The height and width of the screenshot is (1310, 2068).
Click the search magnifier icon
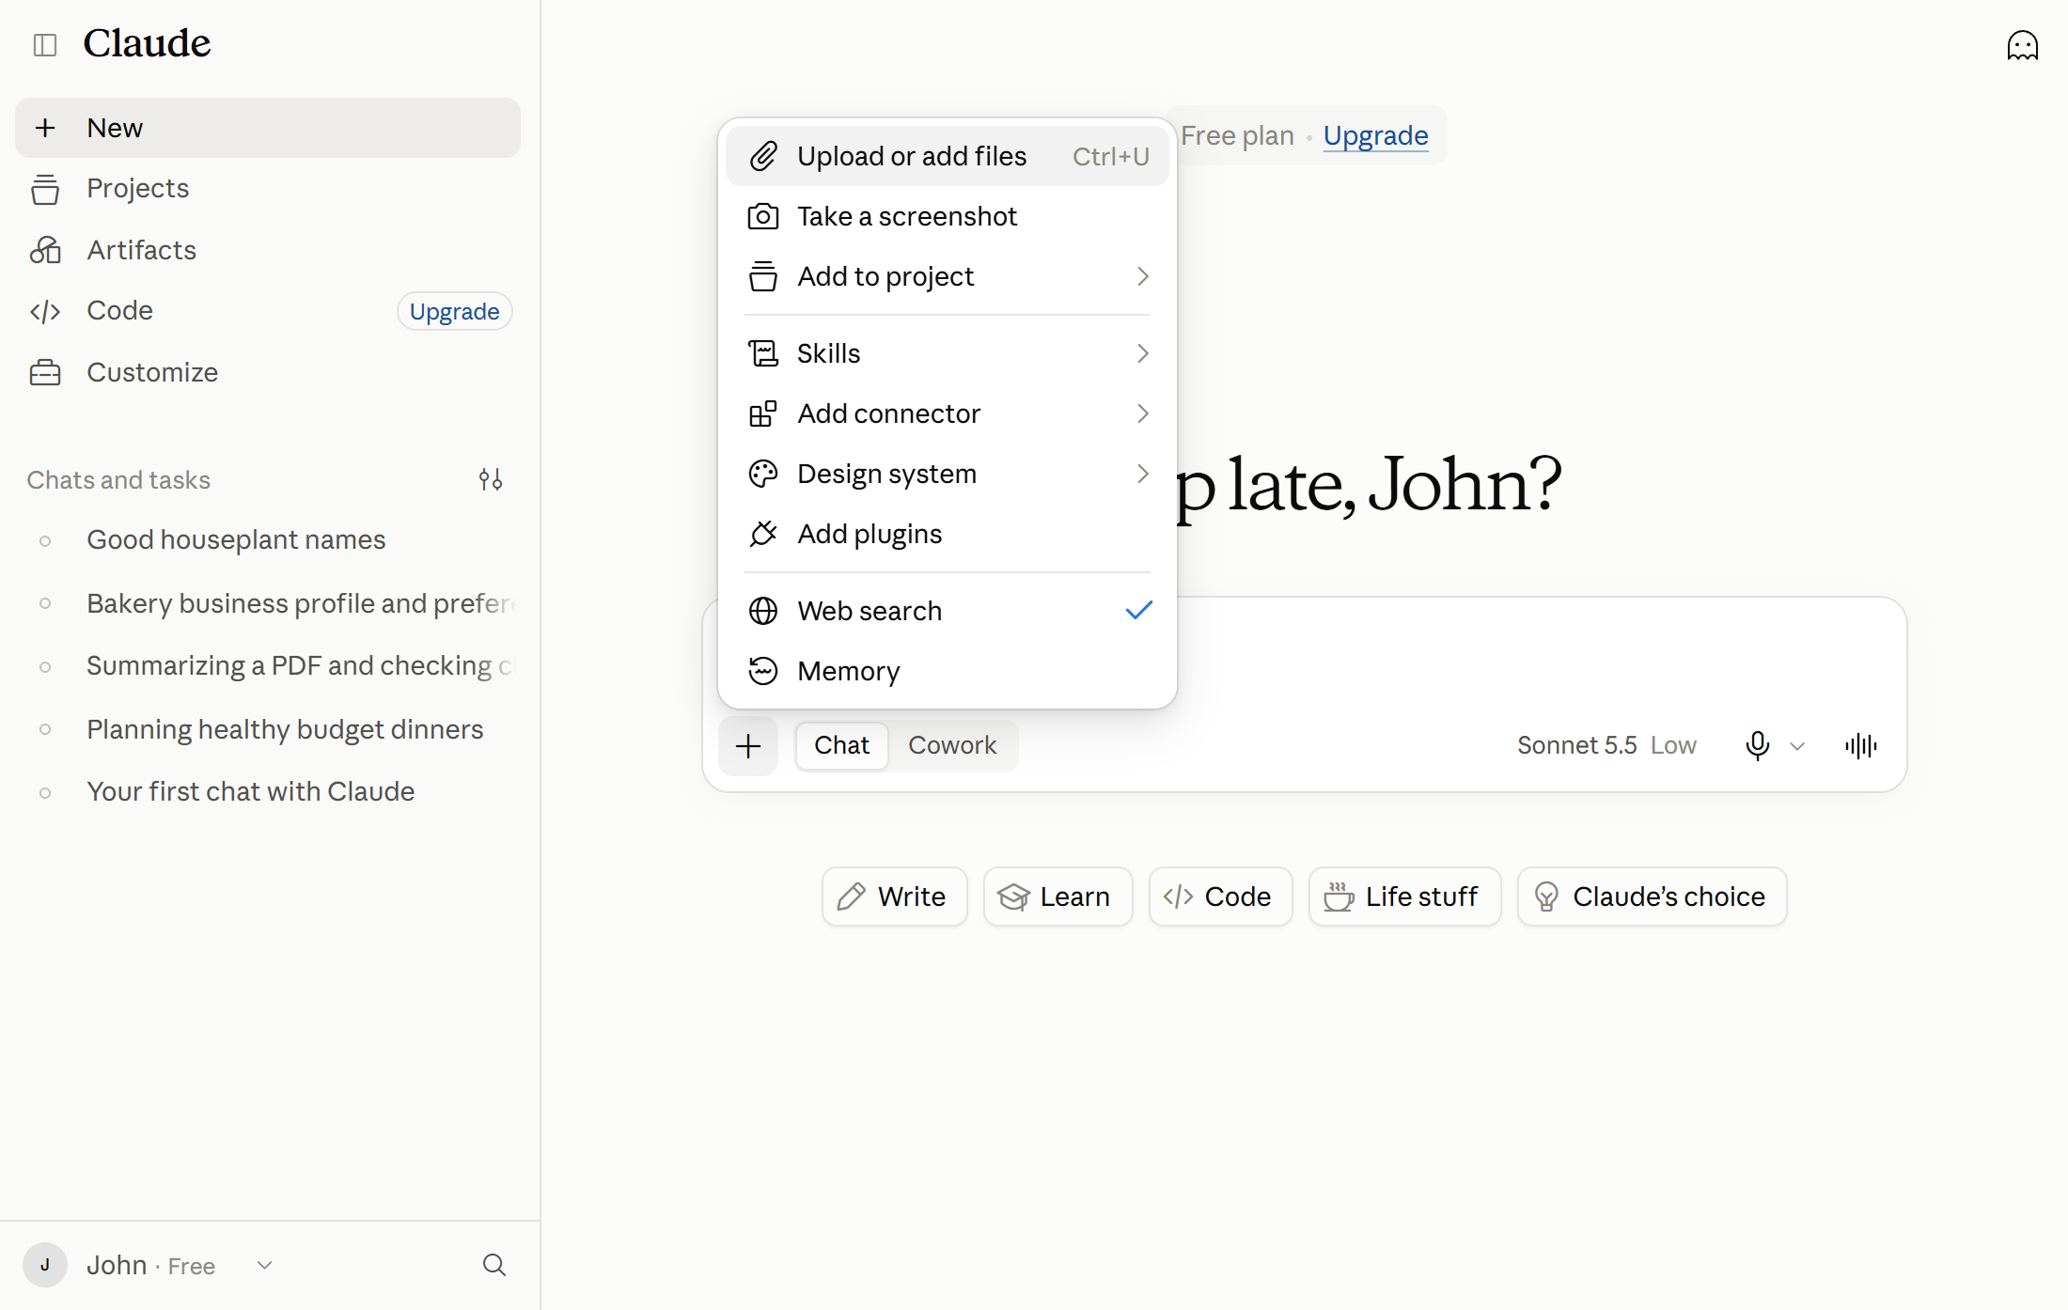click(494, 1265)
